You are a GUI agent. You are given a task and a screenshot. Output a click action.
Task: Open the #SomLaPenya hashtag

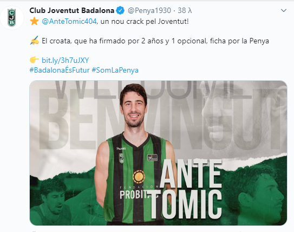(x=115, y=70)
